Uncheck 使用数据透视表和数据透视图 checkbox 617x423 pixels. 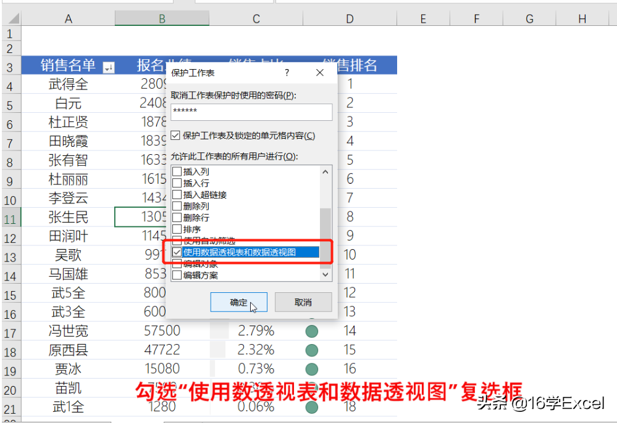177,252
